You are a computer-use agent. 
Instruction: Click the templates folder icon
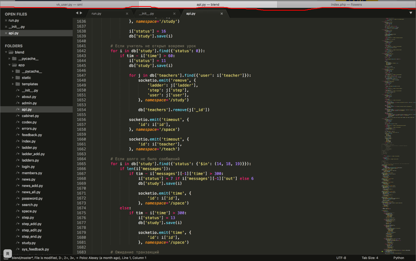tap(18, 84)
